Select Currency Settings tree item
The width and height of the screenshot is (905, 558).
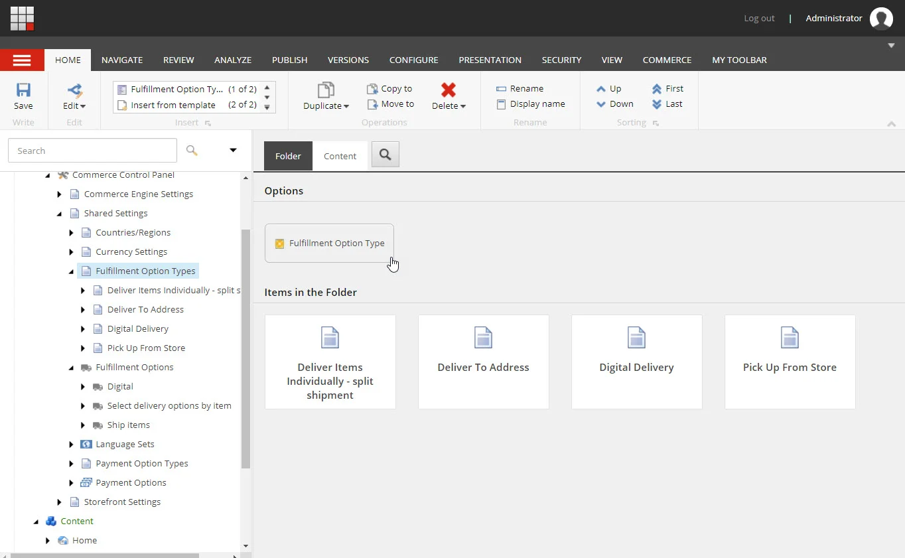click(131, 252)
